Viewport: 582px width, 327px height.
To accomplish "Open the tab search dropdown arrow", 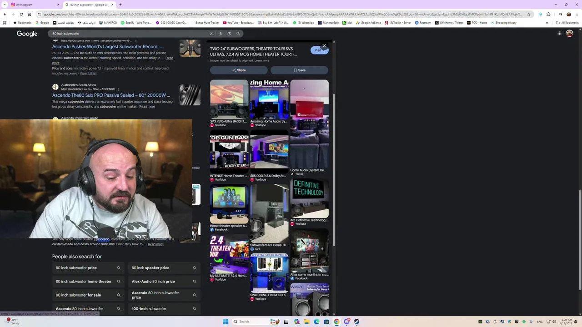I will 4,5.
